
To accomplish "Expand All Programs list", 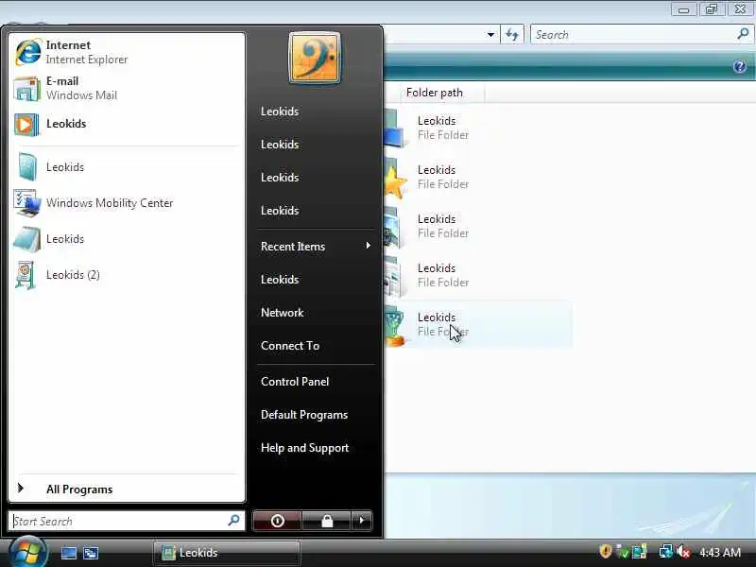I will 127,489.
